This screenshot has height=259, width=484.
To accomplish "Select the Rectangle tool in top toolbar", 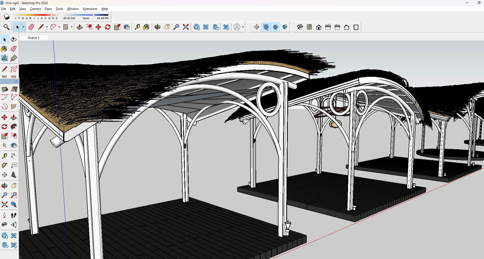I will (x=66, y=27).
